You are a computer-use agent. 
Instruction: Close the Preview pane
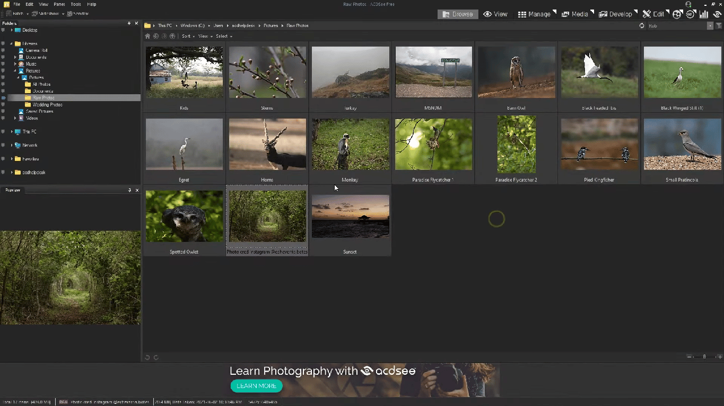click(x=137, y=190)
